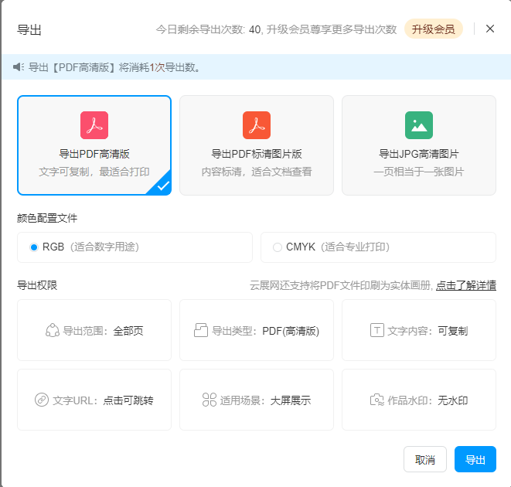This screenshot has width=511, height=487.
Task: Click the green JPG高清图片 icon
Action: pos(418,125)
